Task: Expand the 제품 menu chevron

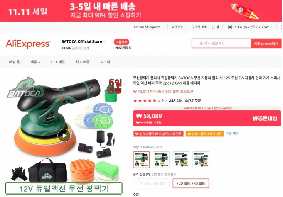Action: tap(39, 62)
